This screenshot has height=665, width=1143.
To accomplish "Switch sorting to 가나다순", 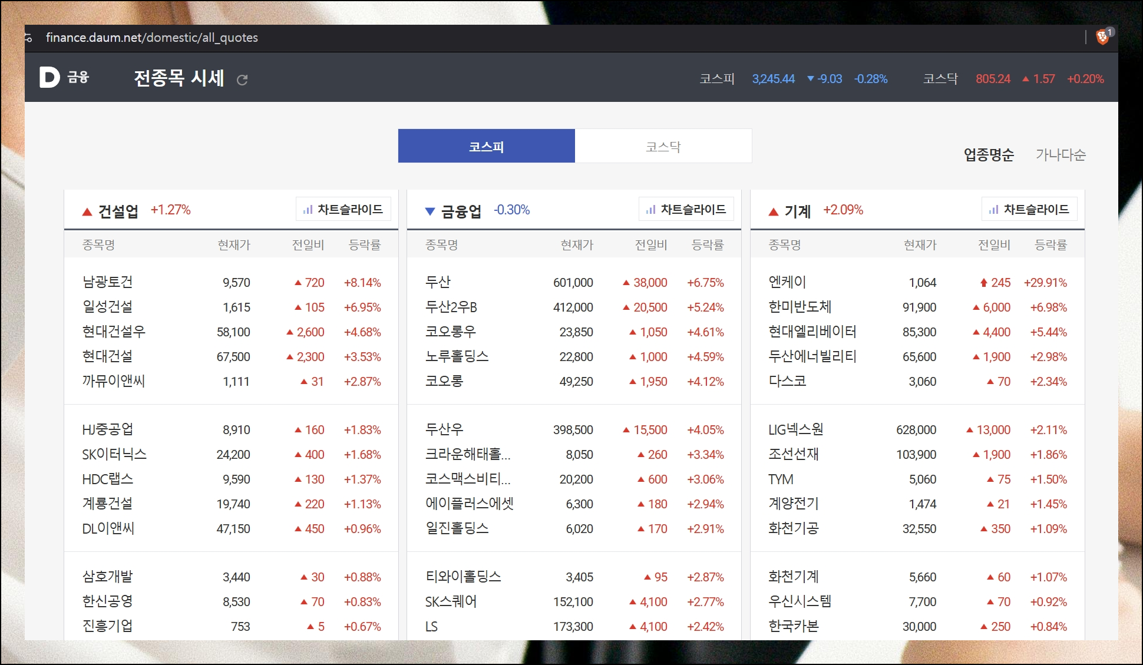I will (x=1061, y=155).
